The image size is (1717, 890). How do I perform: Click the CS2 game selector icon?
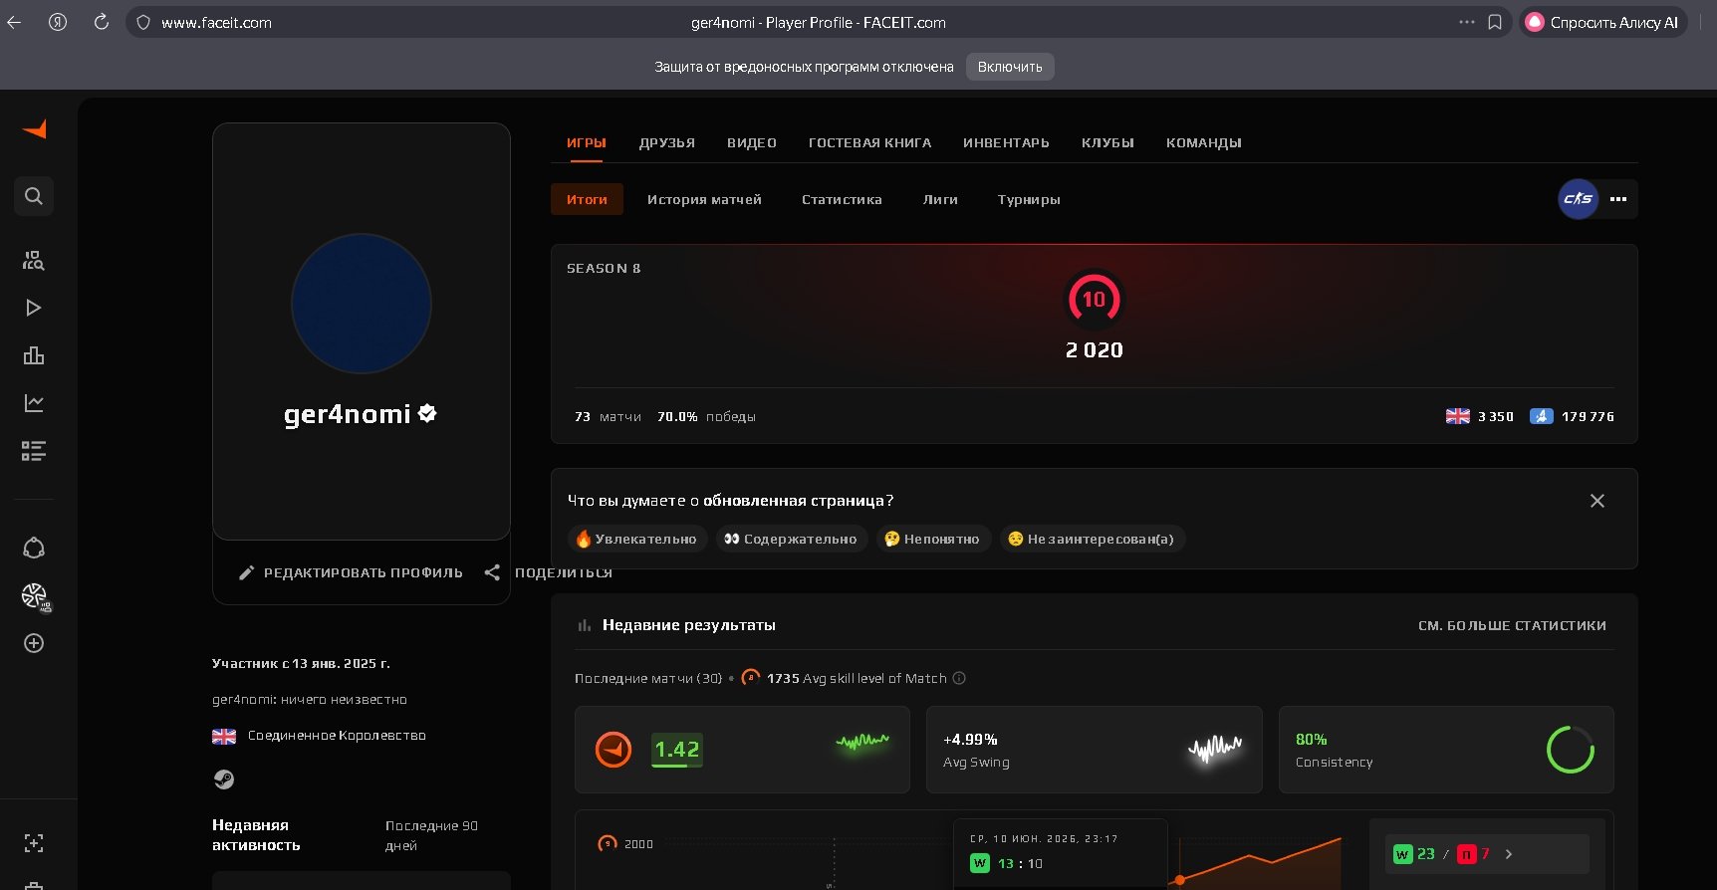[1579, 199]
